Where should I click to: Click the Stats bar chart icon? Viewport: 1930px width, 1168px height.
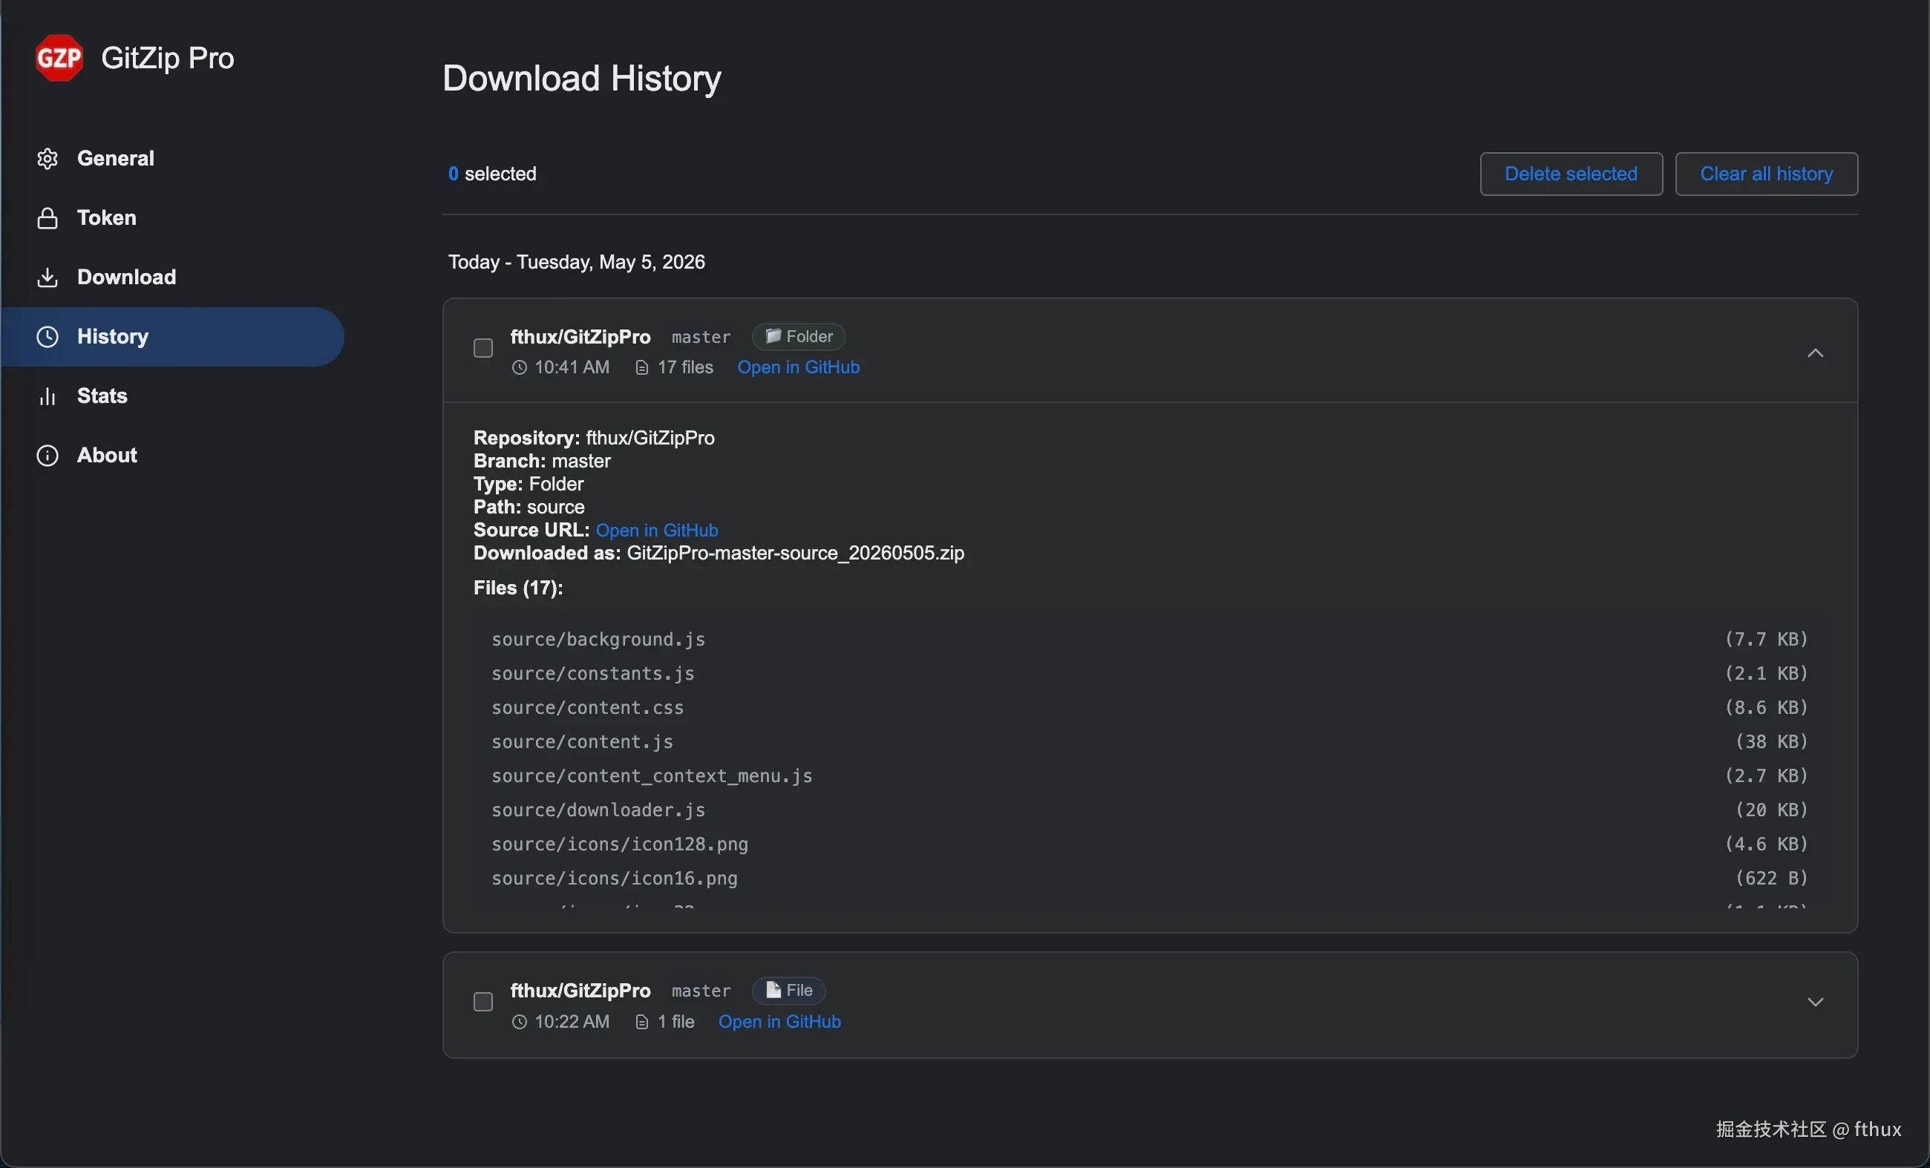pos(48,396)
